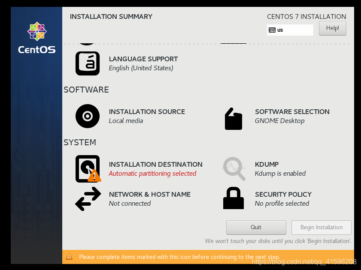Click 'Local media' status text

(126, 120)
